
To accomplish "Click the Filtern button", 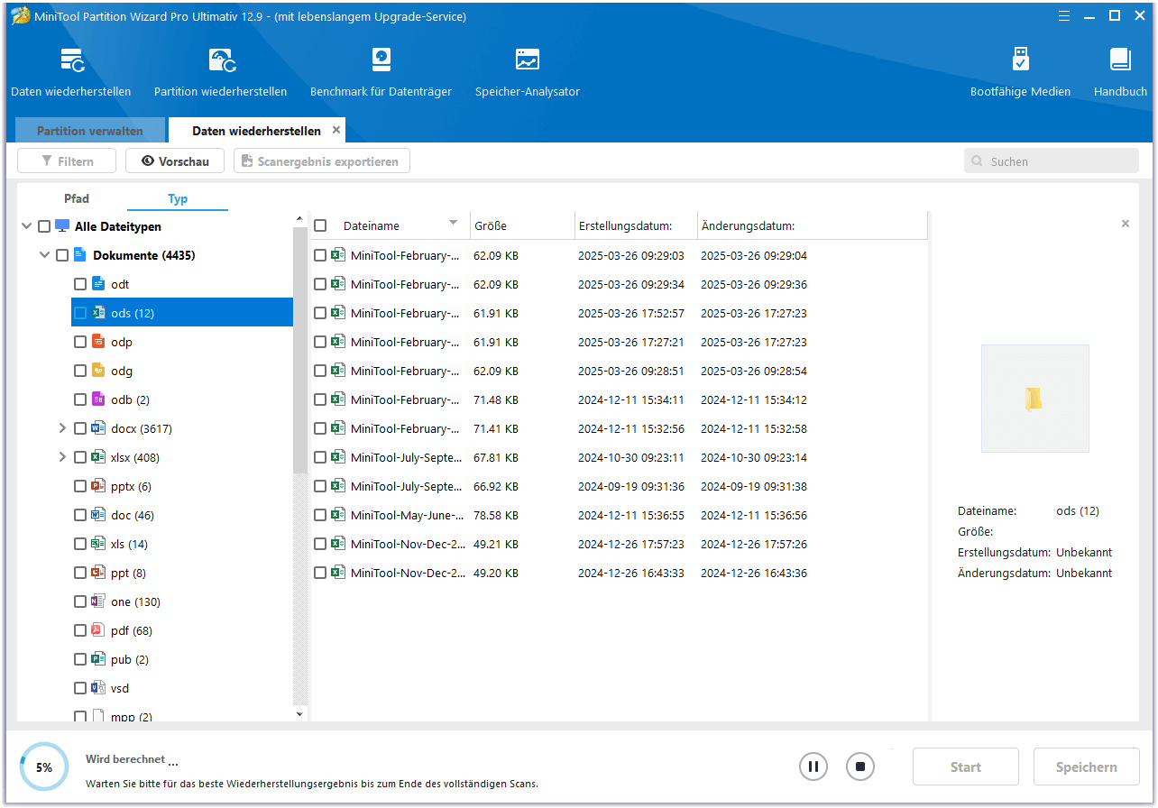I will pos(68,161).
